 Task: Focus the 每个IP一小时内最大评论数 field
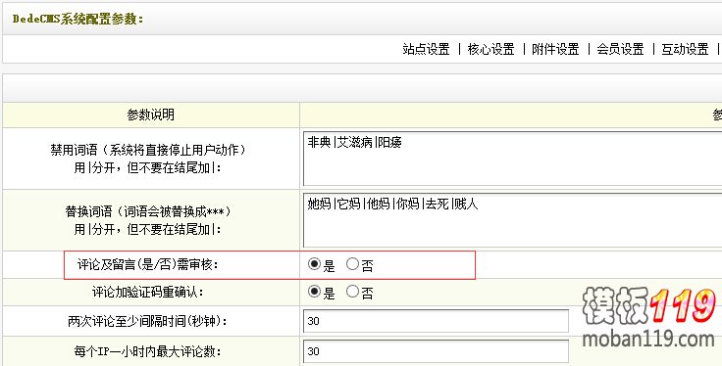436,351
